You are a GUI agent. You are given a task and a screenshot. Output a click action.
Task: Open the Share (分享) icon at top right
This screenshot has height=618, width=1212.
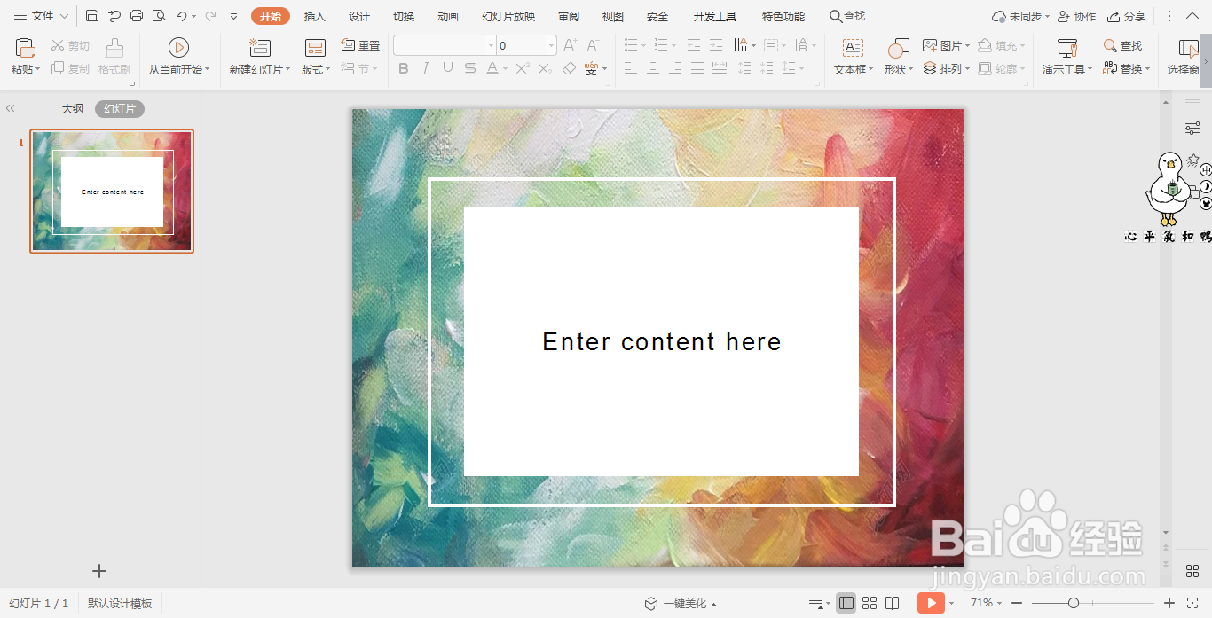pos(1114,16)
